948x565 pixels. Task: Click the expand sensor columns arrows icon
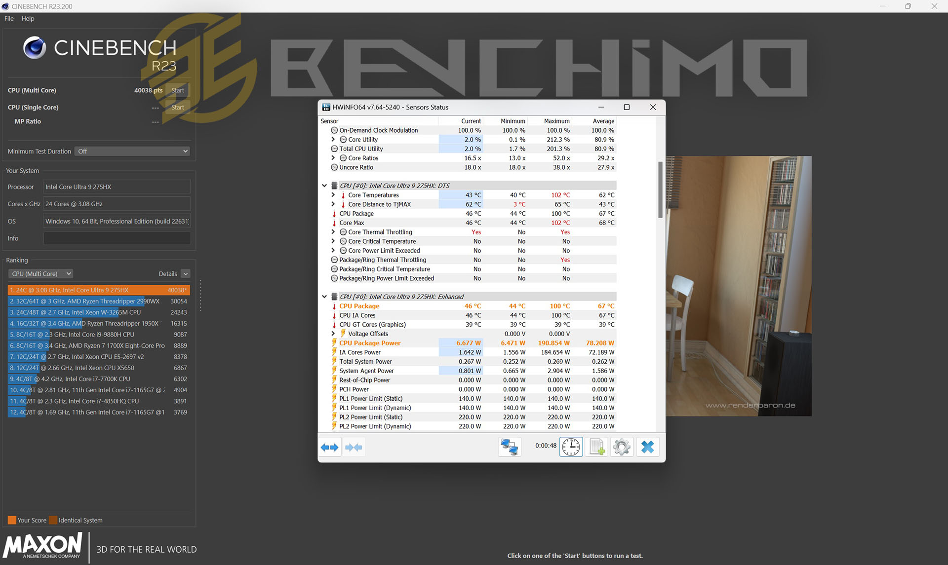329,447
